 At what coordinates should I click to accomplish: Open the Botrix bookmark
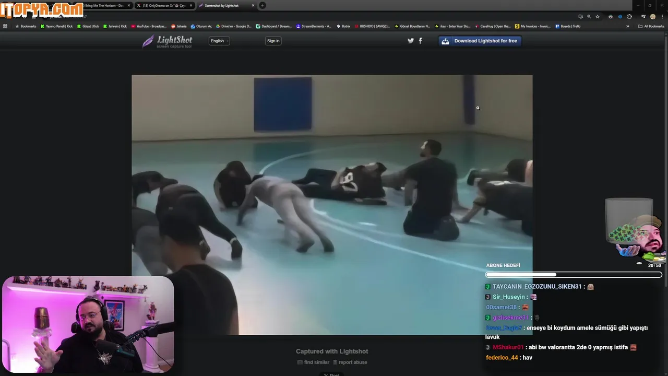[x=343, y=26]
